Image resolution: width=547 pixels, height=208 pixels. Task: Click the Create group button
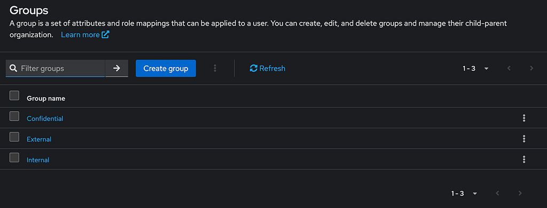(166, 69)
